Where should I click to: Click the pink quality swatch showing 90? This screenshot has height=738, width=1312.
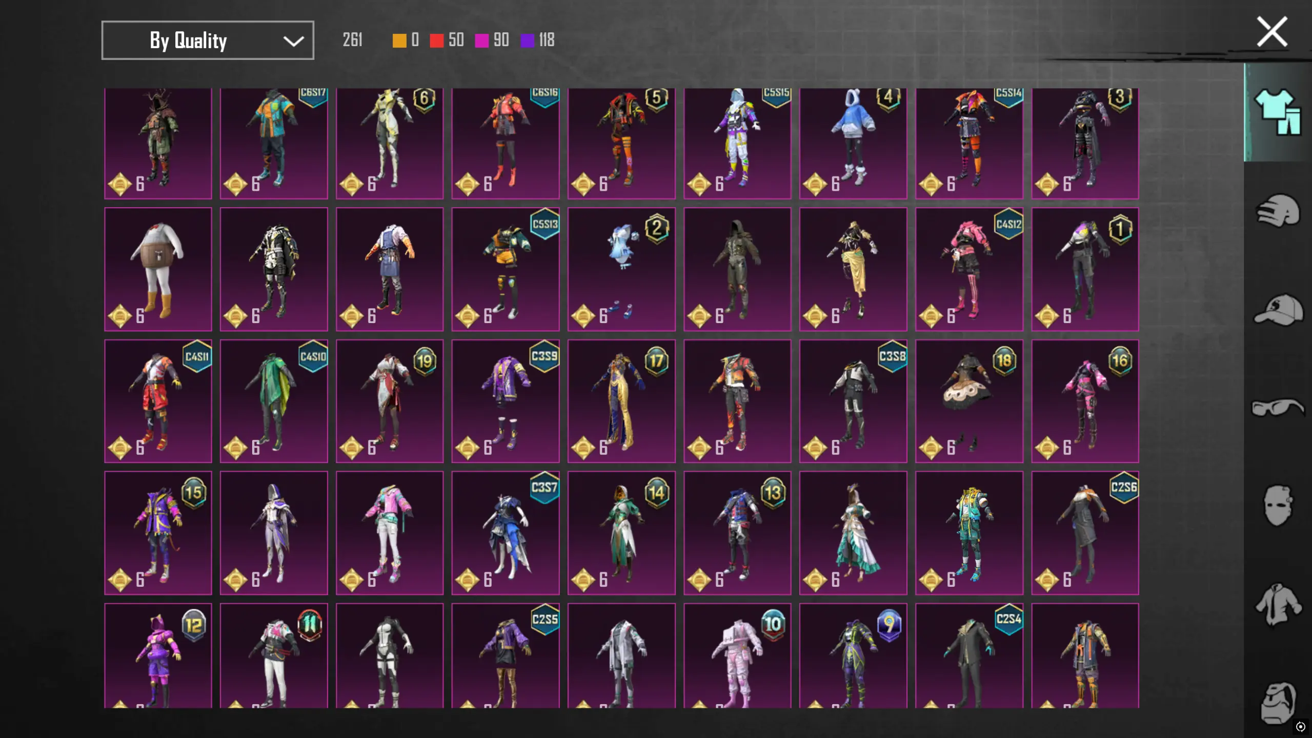click(482, 41)
